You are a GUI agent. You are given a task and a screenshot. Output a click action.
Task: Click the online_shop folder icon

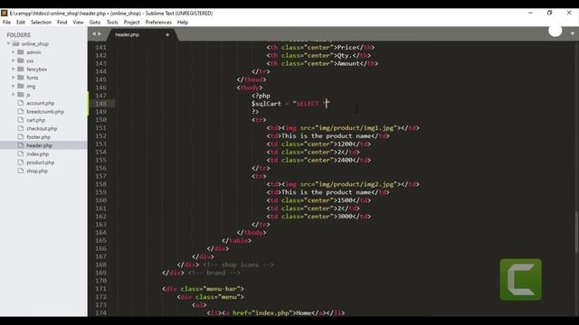coord(16,43)
